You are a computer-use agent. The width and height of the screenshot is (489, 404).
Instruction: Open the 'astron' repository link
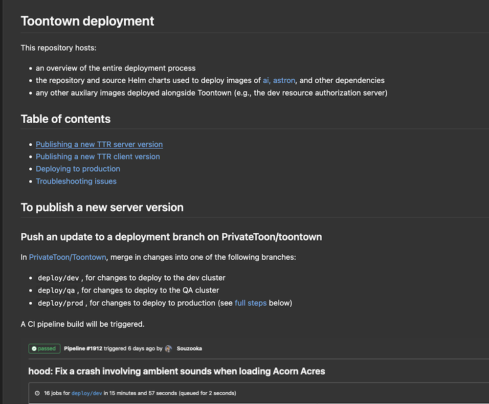(284, 81)
